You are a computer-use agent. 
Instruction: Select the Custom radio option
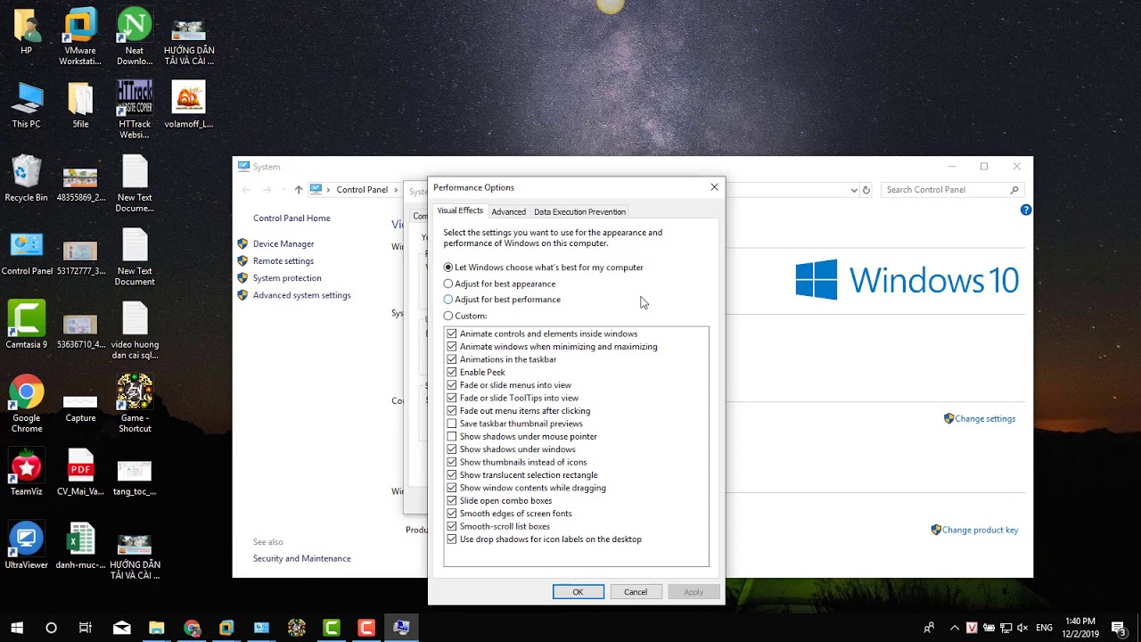(x=465, y=316)
